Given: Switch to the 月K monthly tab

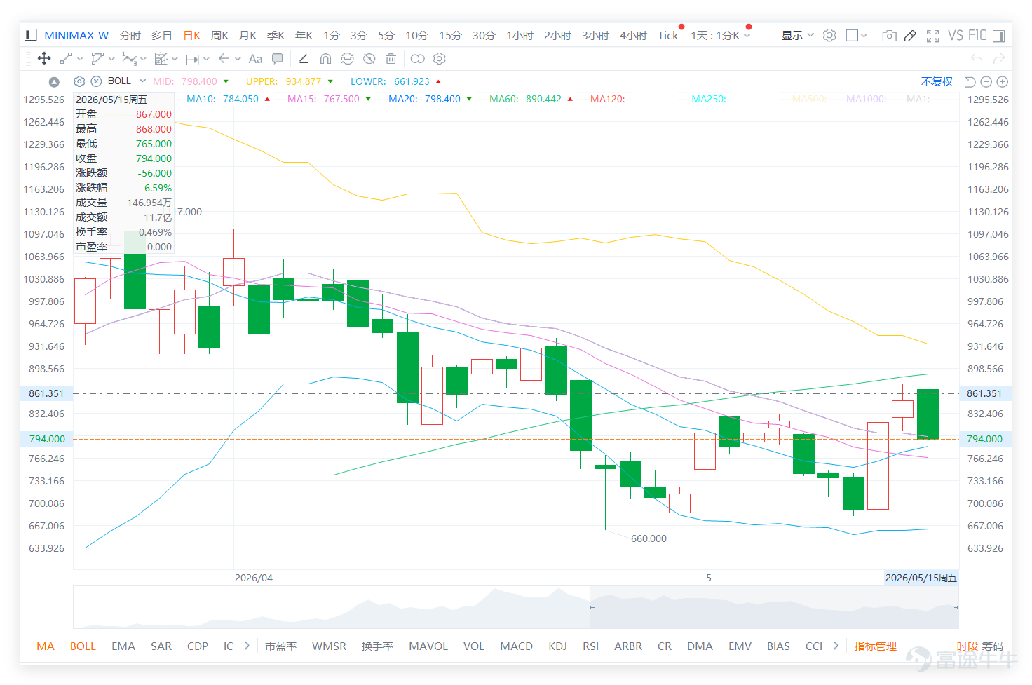Looking at the screenshot, I should coord(247,35).
